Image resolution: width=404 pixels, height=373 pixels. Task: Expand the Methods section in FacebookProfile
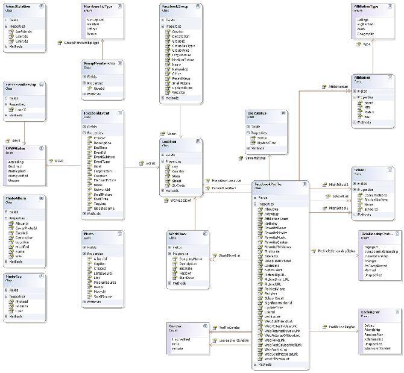pos(255,365)
